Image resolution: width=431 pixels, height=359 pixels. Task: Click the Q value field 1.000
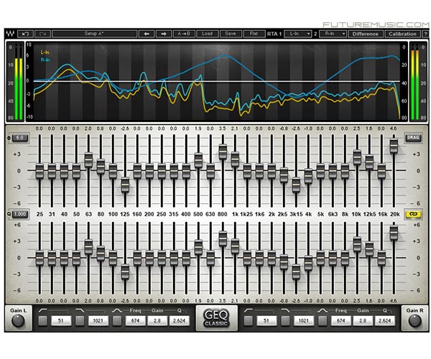point(20,214)
